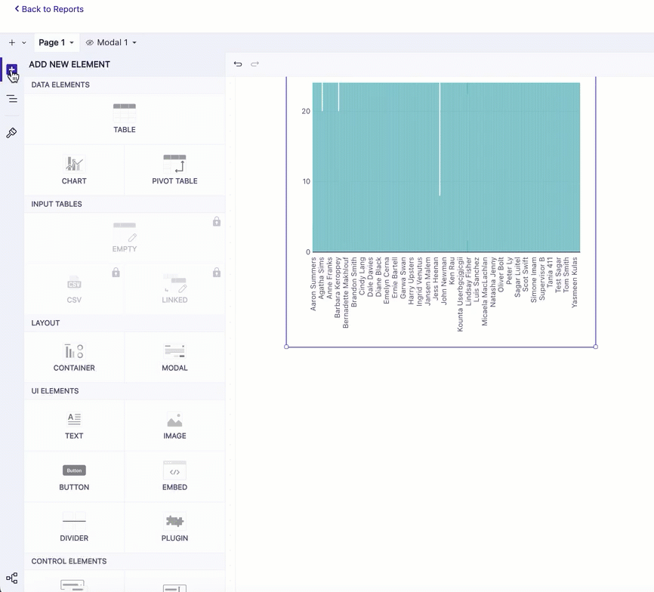Image resolution: width=654 pixels, height=592 pixels.
Task: Open the Add New Element sidebar icon
Action: pos(11,69)
